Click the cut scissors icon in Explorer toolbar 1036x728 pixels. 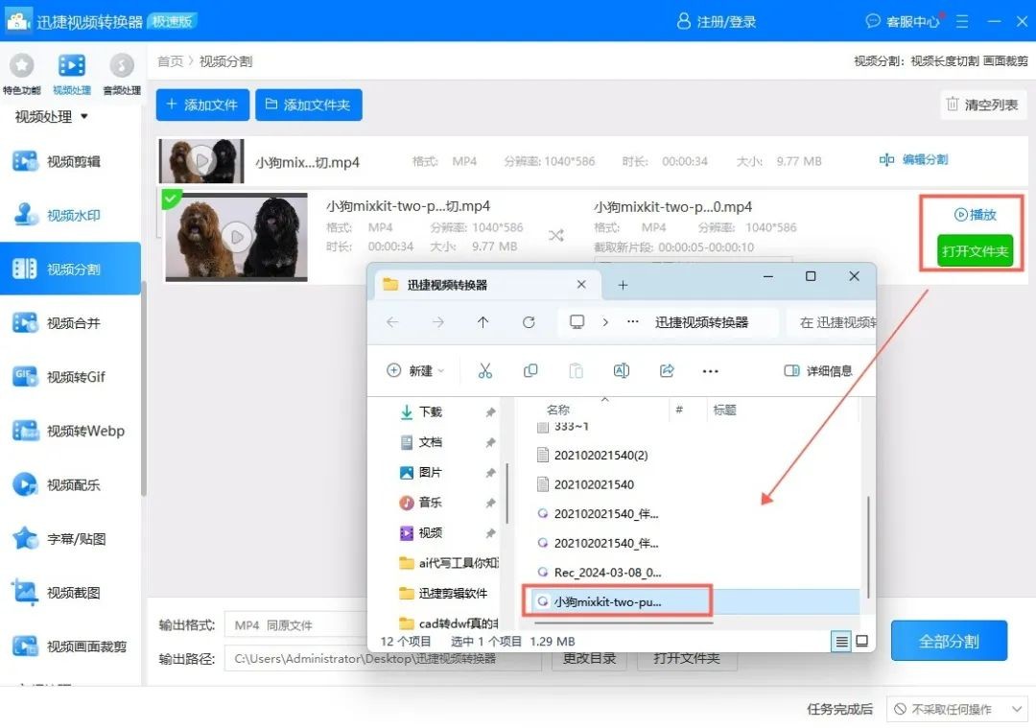click(484, 371)
